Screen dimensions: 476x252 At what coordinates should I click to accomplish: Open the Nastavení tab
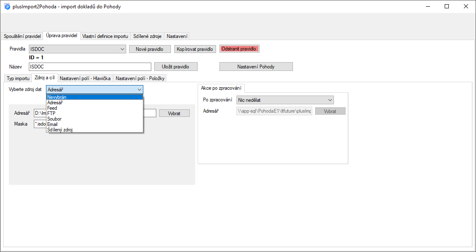(x=177, y=36)
